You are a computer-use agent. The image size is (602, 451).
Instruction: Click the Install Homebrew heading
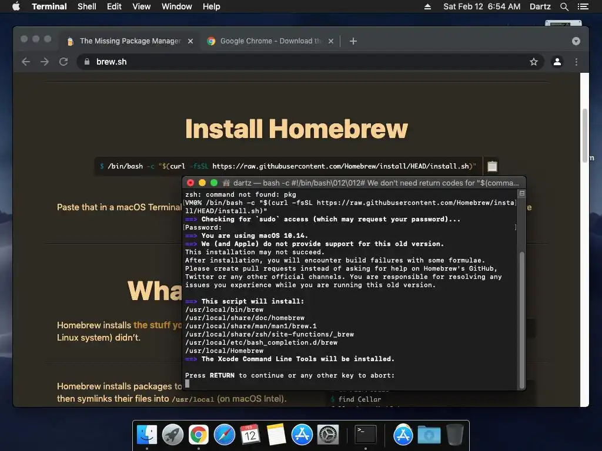coord(296,129)
